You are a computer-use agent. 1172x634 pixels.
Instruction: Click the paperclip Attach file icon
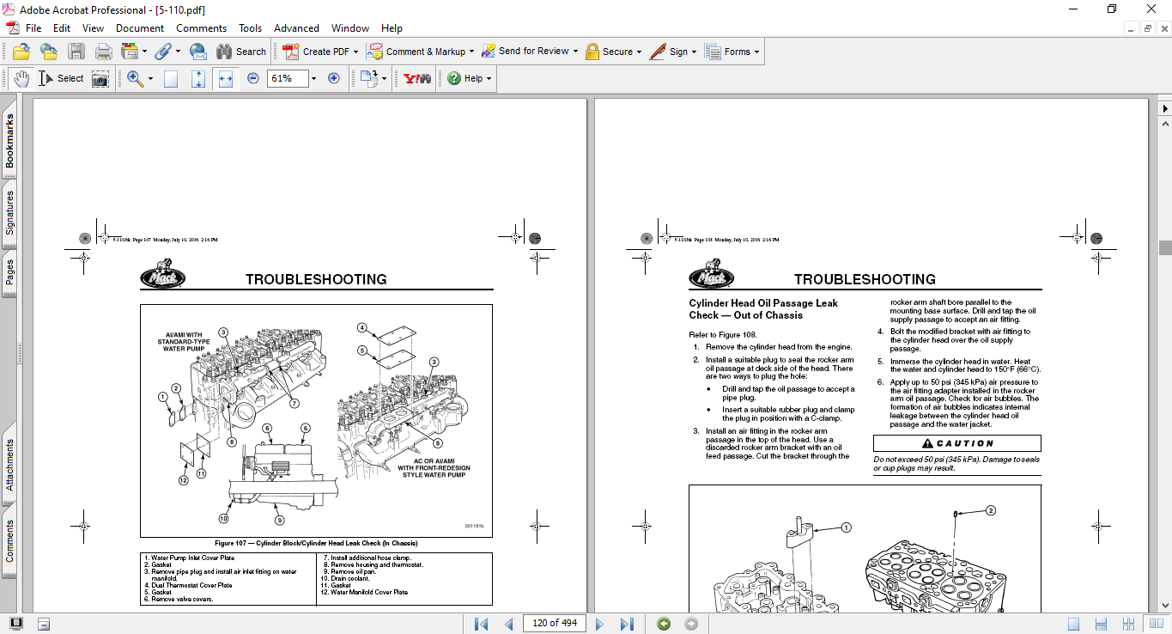pyautogui.click(x=162, y=52)
